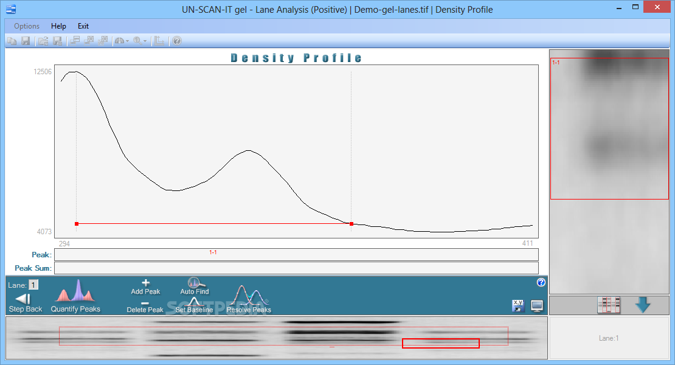Click the Lane:1 info panel
The width and height of the screenshot is (675, 365).
pyautogui.click(x=609, y=338)
